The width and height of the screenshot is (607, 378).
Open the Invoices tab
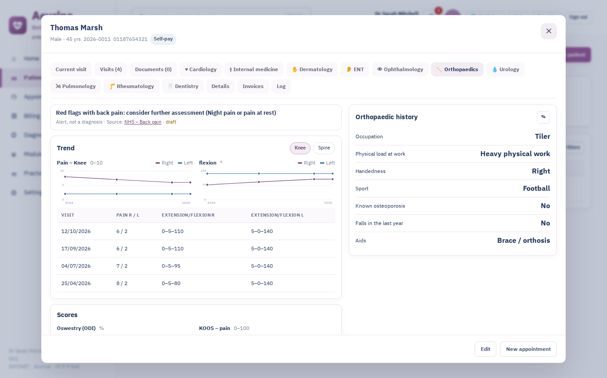[x=253, y=86]
